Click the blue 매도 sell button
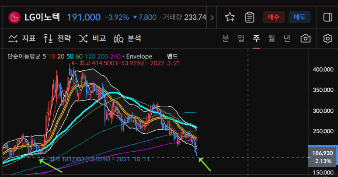Image resolution: width=338 pixels, height=177 pixels. pyautogui.click(x=300, y=17)
